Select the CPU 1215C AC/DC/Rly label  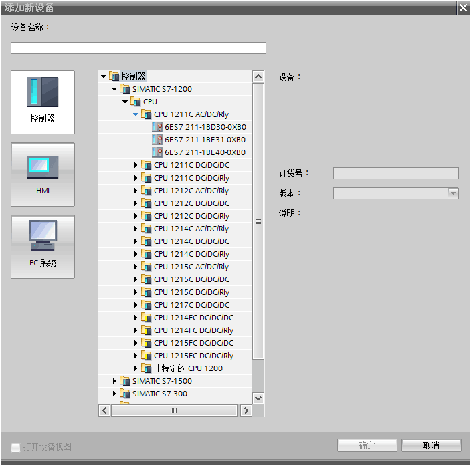[x=191, y=267]
